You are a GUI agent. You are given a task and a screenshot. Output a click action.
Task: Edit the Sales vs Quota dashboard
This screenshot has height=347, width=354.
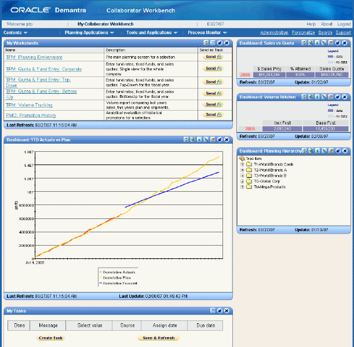coord(324,43)
